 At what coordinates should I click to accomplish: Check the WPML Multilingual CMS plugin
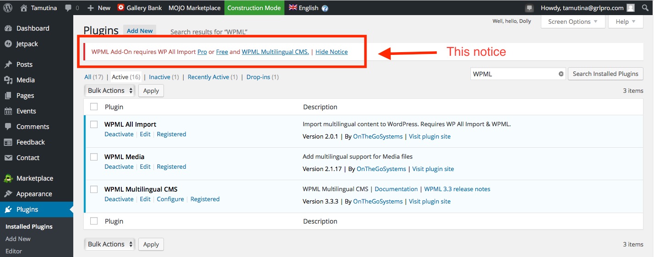click(94, 189)
